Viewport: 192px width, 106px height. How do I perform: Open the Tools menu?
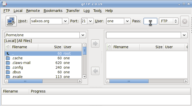click(x=97, y=11)
